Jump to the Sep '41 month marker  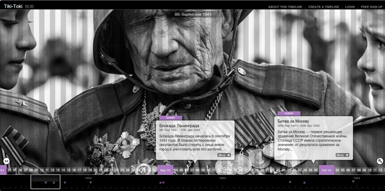(165, 170)
